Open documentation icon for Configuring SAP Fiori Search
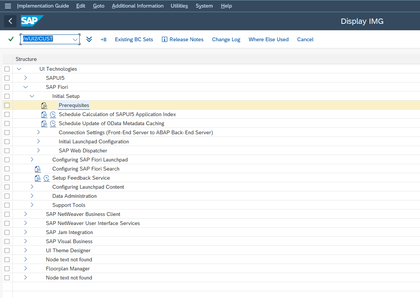The width and height of the screenshot is (420, 298). [38, 169]
